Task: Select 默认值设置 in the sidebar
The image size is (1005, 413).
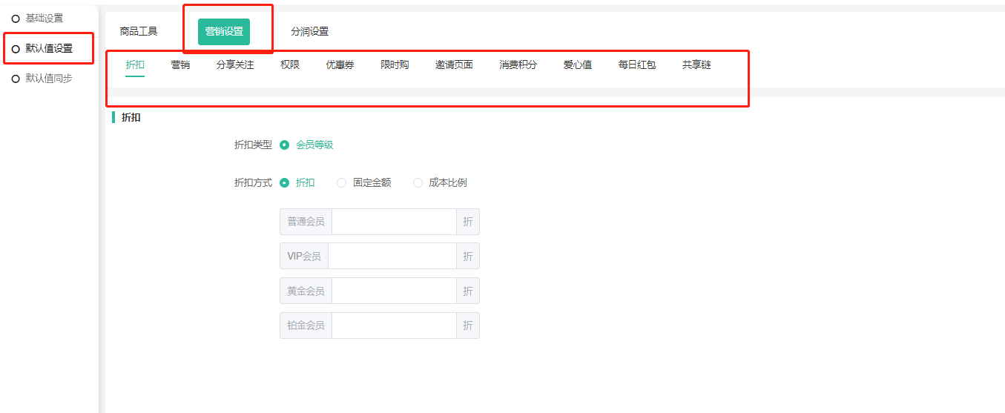Action: 49,48
